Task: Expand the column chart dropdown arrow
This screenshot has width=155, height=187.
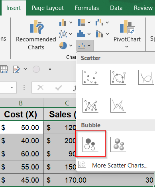Action: coord(71,23)
